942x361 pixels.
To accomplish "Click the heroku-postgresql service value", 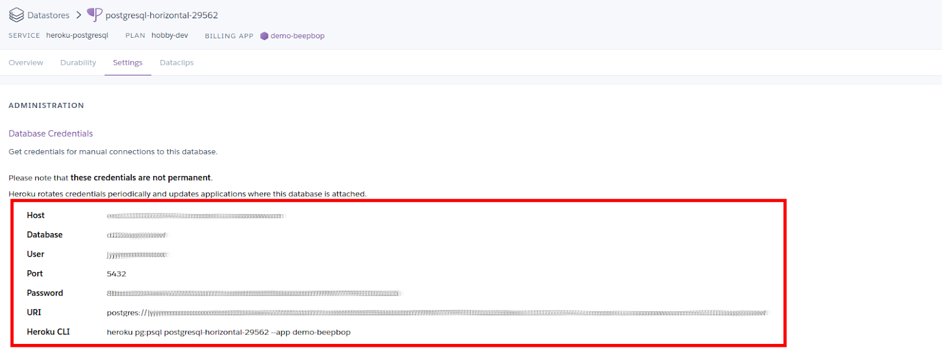I will [x=77, y=35].
